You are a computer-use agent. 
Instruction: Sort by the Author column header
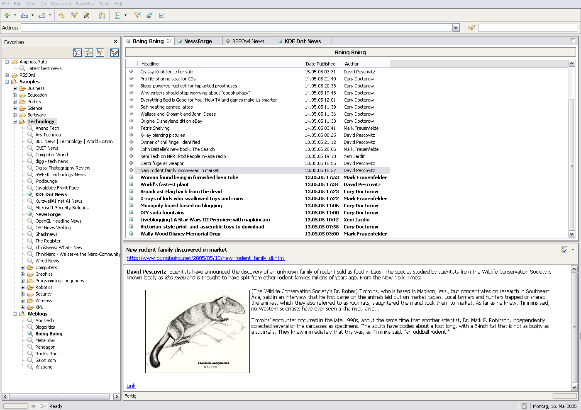tap(365, 64)
